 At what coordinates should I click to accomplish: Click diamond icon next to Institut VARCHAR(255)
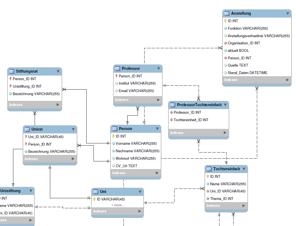tap(116, 83)
